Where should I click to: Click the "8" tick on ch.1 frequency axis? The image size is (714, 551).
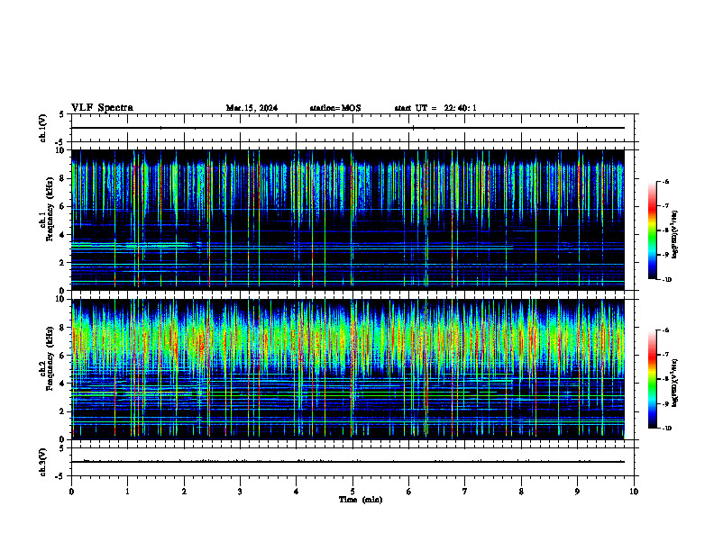[x=62, y=178]
